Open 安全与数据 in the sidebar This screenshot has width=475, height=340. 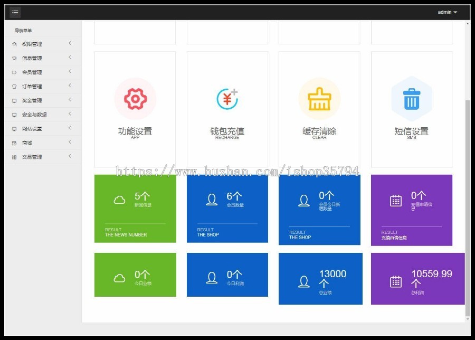pyautogui.click(x=43, y=115)
